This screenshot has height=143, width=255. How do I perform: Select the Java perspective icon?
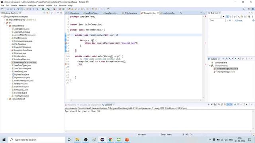253,9
